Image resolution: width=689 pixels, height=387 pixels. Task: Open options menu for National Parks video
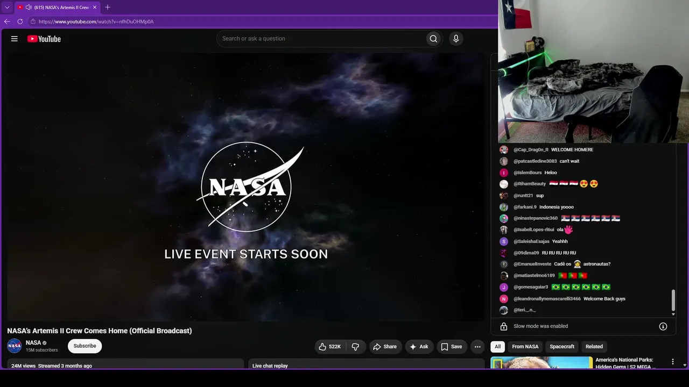click(672, 362)
